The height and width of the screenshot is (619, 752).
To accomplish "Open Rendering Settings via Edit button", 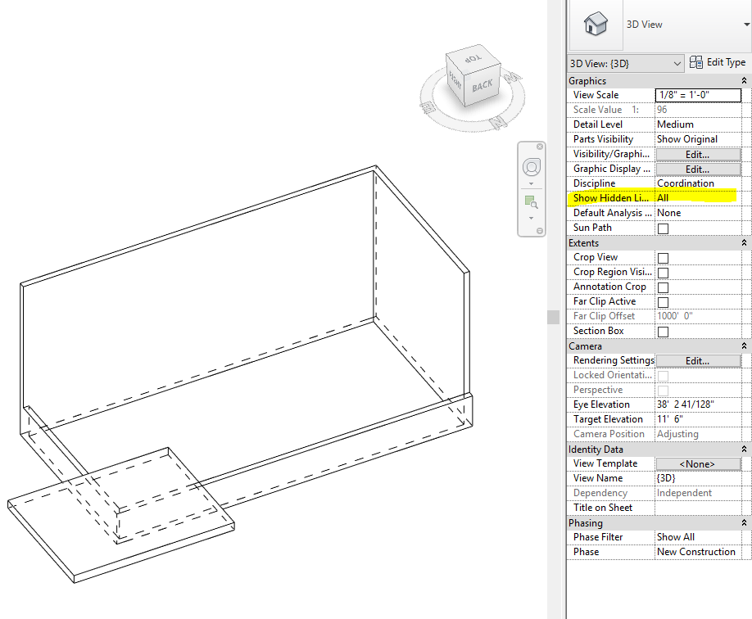I will 698,360.
